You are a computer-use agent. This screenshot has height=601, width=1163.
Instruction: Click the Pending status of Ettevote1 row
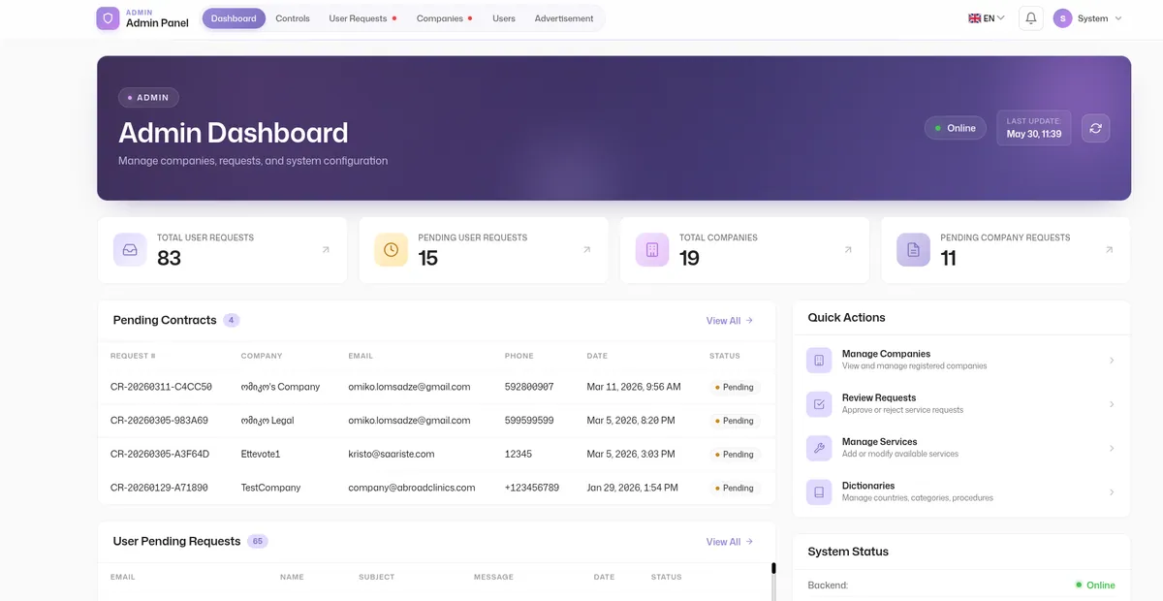point(735,454)
